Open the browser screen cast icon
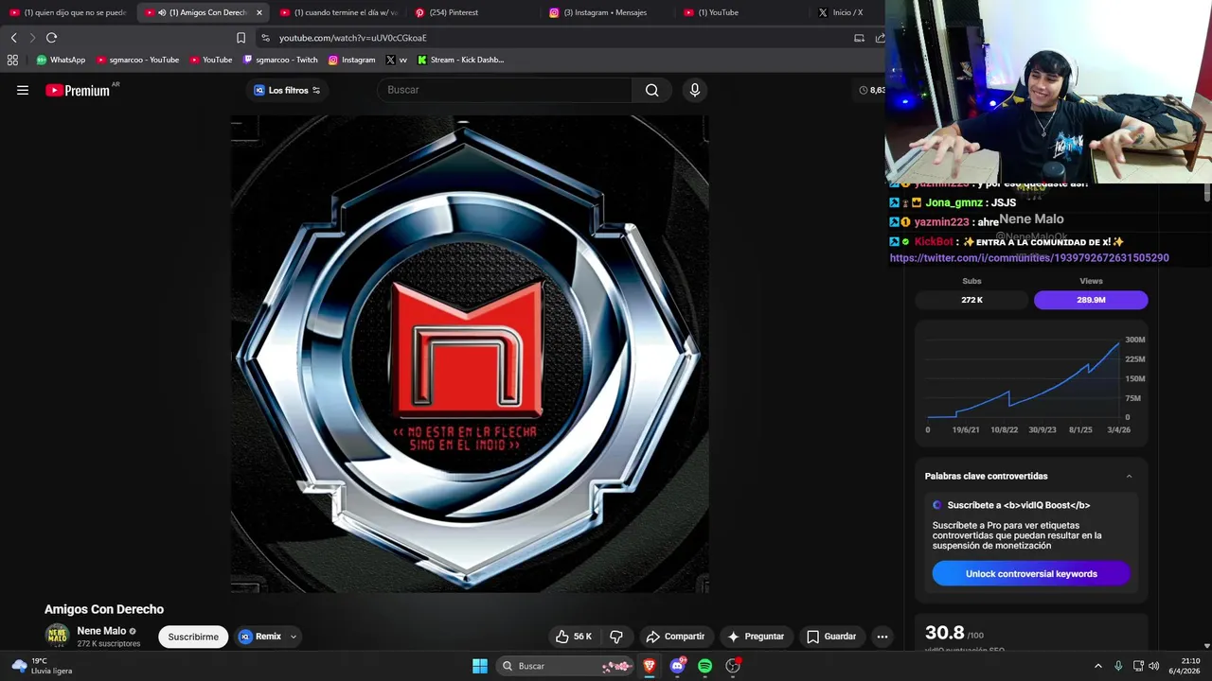 (x=859, y=38)
